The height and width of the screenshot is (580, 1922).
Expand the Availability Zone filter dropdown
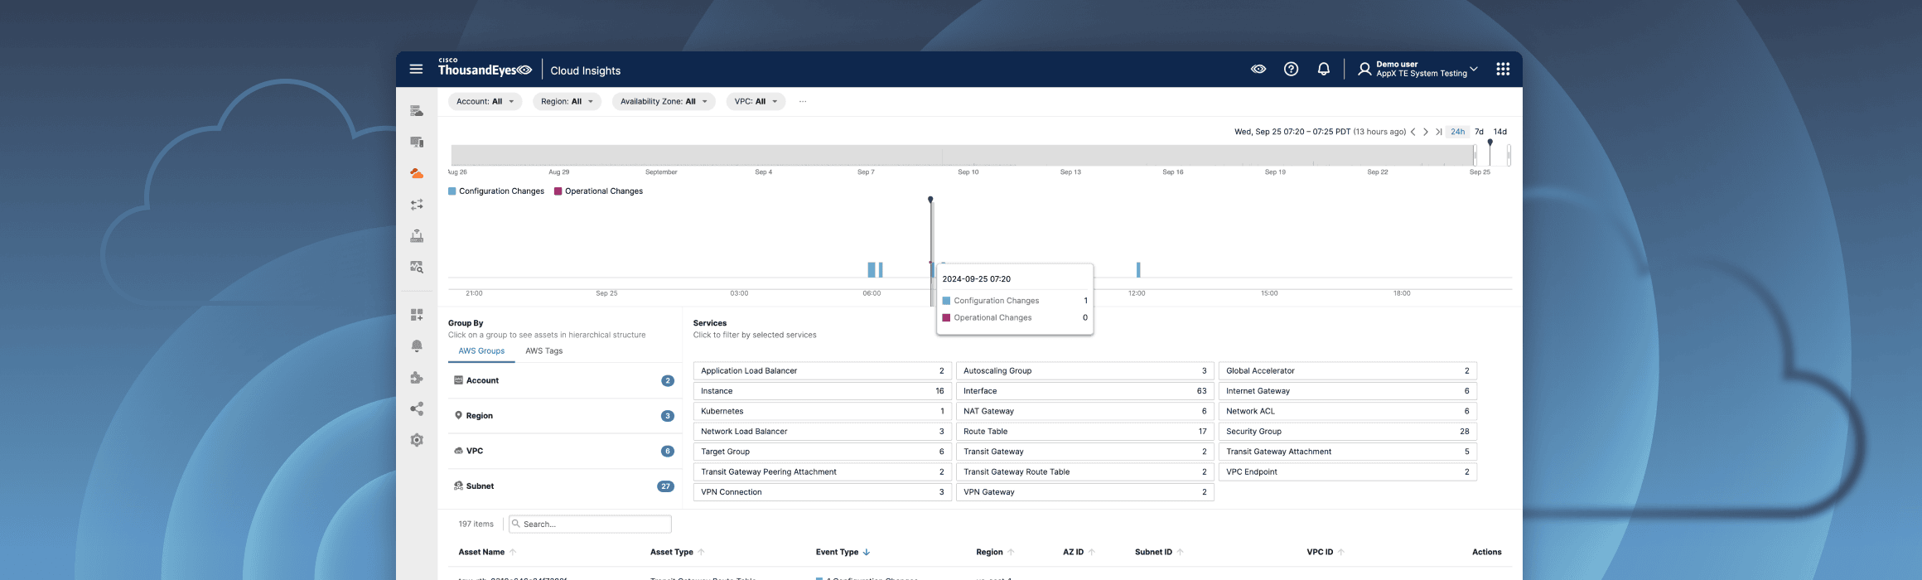pyautogui.click(x=663, y=102)
